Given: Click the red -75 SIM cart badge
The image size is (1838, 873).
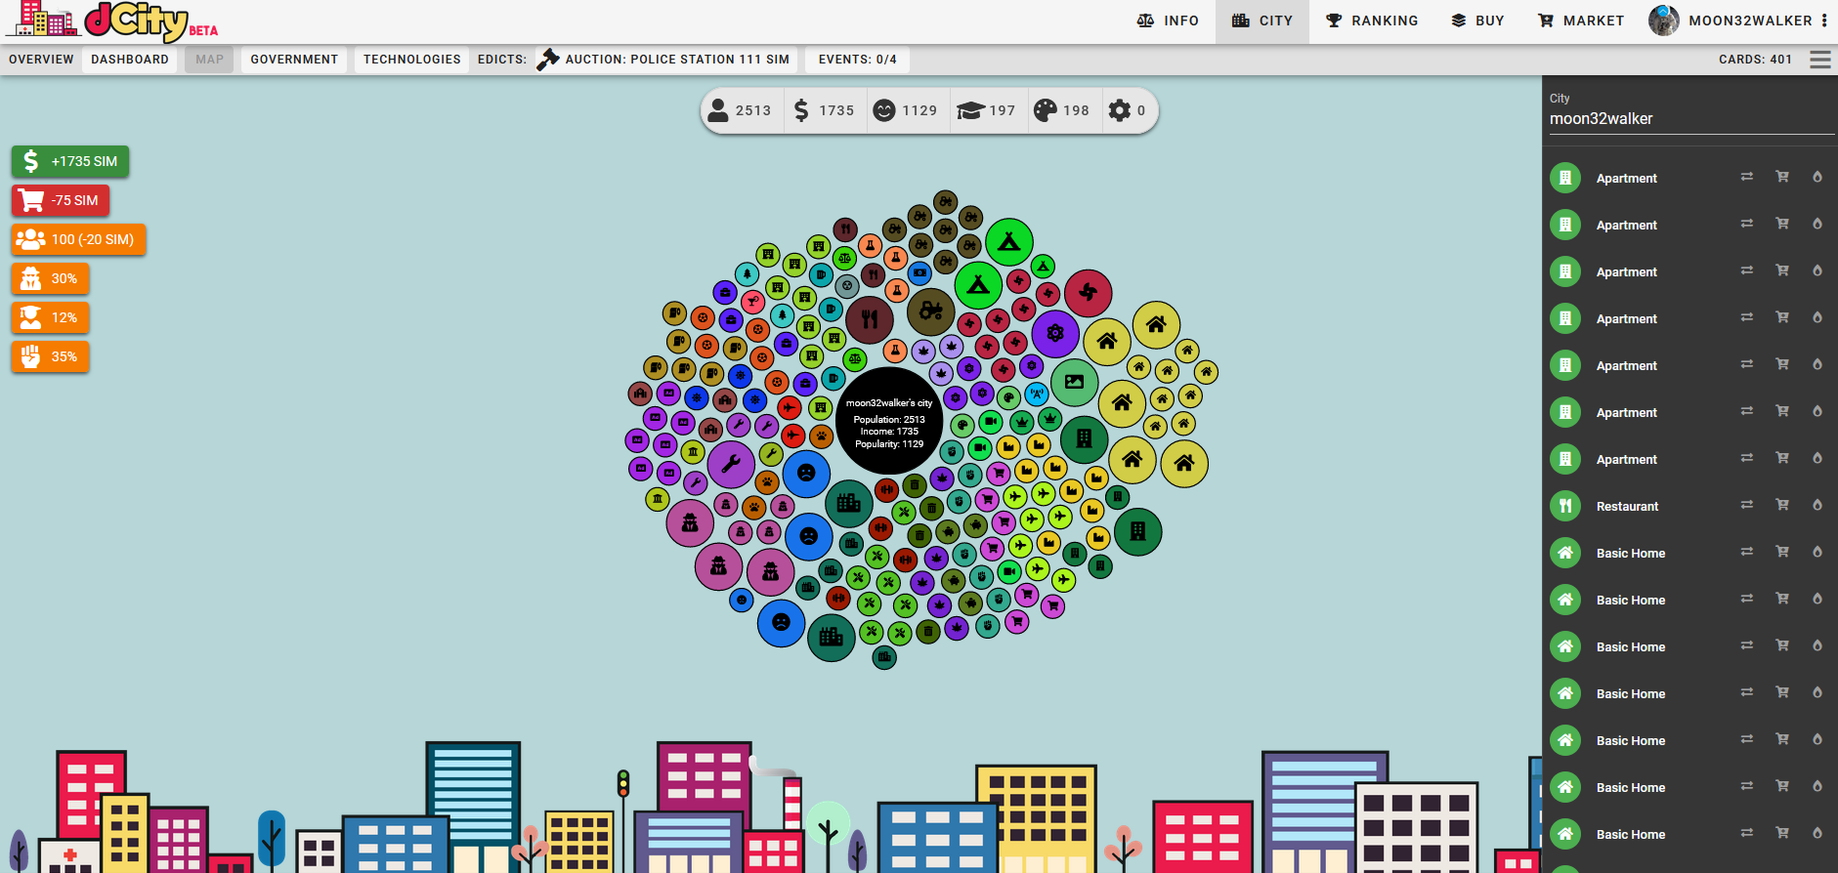Looking at the screenshot, I should [x=61, y=200].
